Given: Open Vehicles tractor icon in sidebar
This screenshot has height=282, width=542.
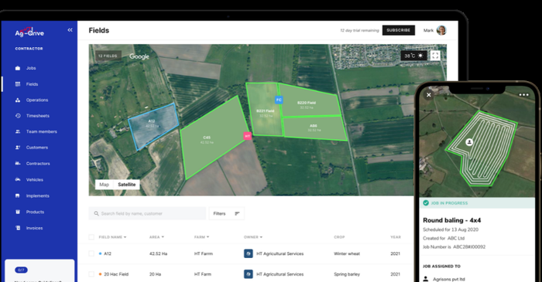Looking at the screenshot, I should coord(18,179).
